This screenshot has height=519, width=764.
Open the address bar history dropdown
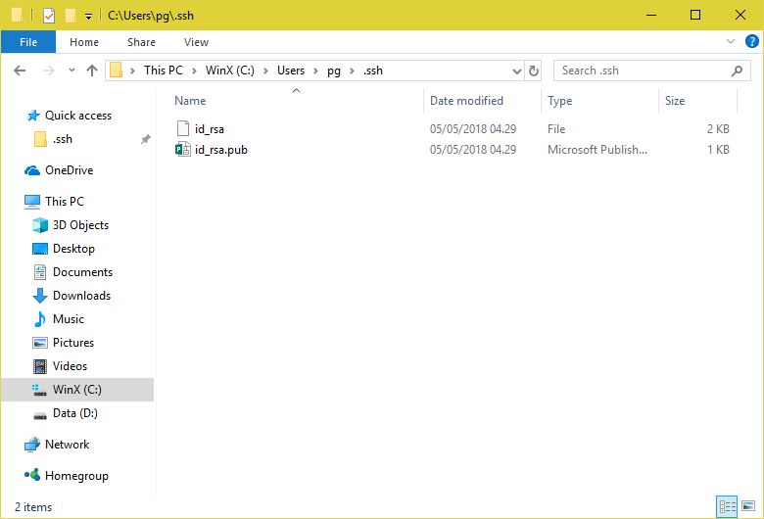[516, 71]
